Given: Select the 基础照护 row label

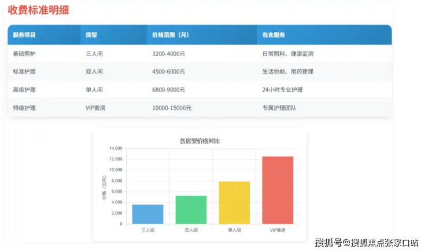Looking at the screenshot, I should (x=24, y=53).
